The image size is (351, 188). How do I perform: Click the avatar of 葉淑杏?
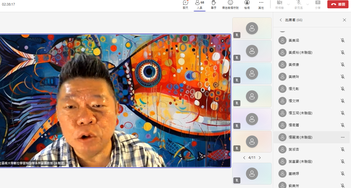282,149
